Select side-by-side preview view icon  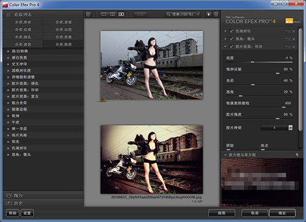click(121, 14)
